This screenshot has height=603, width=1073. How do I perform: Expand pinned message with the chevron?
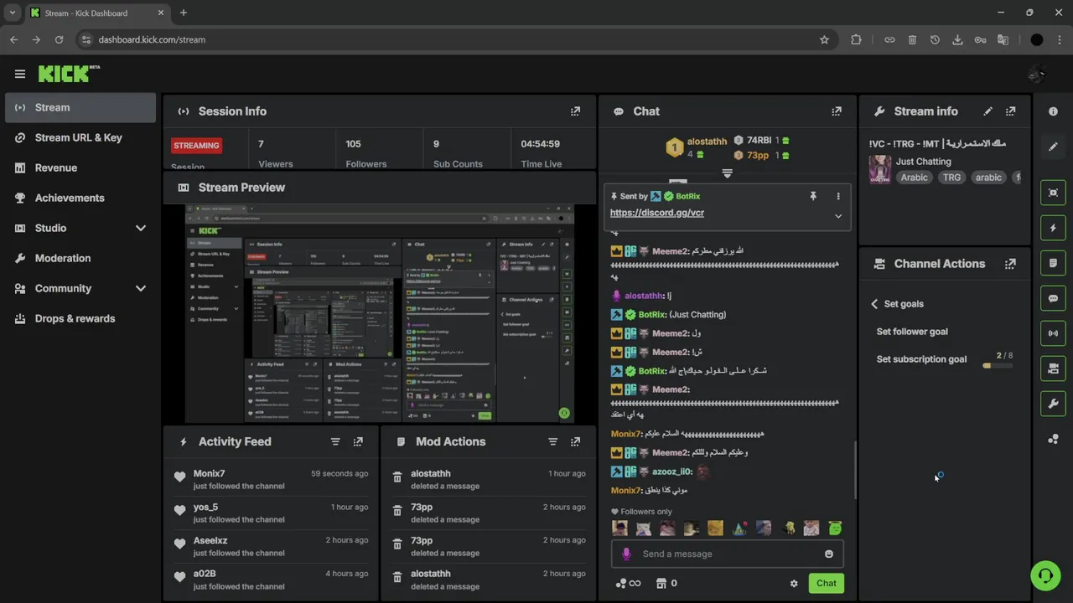(837, 216)
